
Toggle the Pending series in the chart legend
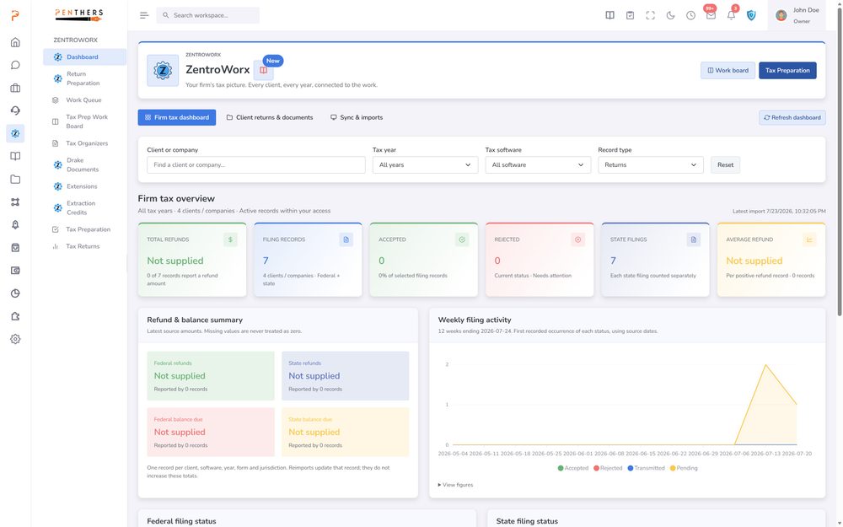[684, 468]
